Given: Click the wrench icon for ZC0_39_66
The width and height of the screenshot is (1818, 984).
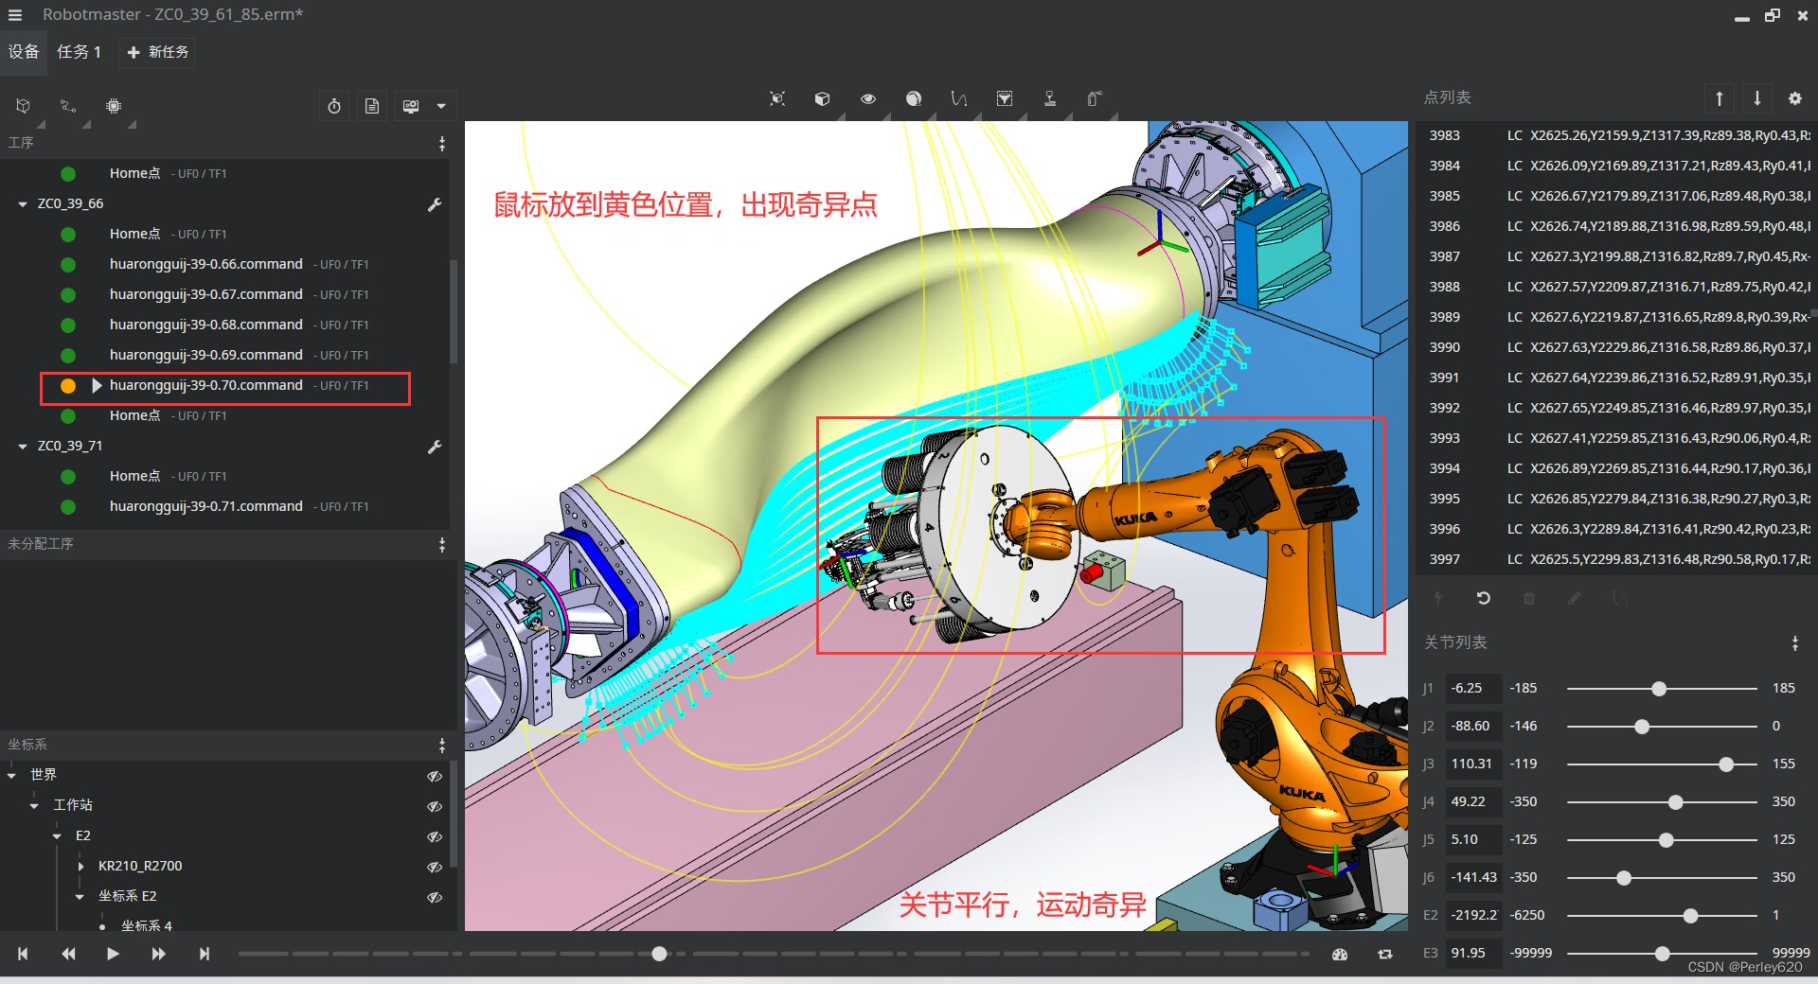Looking at the screenshot, I should [x=435, y=204].
